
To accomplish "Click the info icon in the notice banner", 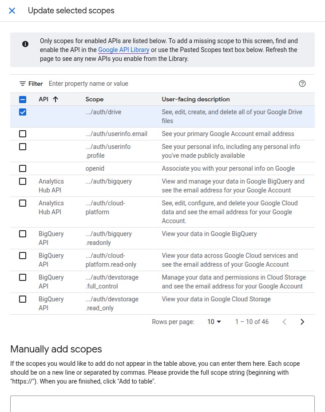I will (x=25, y=44).
